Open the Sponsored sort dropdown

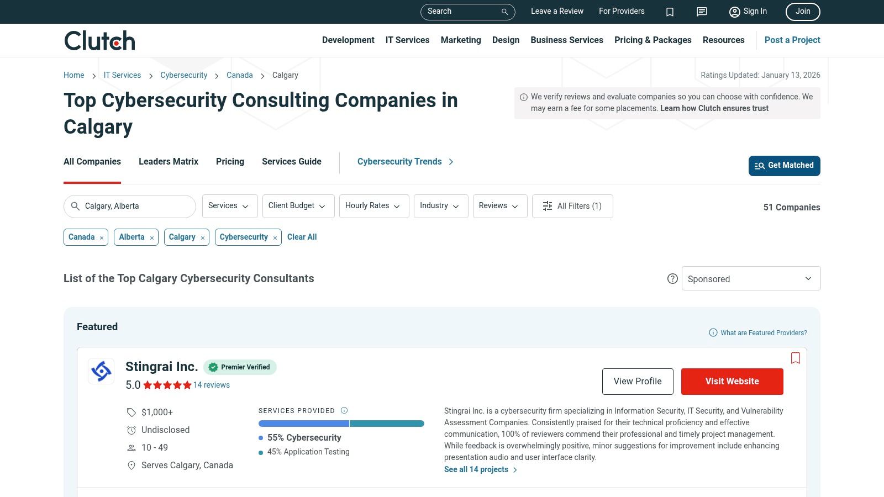pyautogui.click(x=751, y=278)
